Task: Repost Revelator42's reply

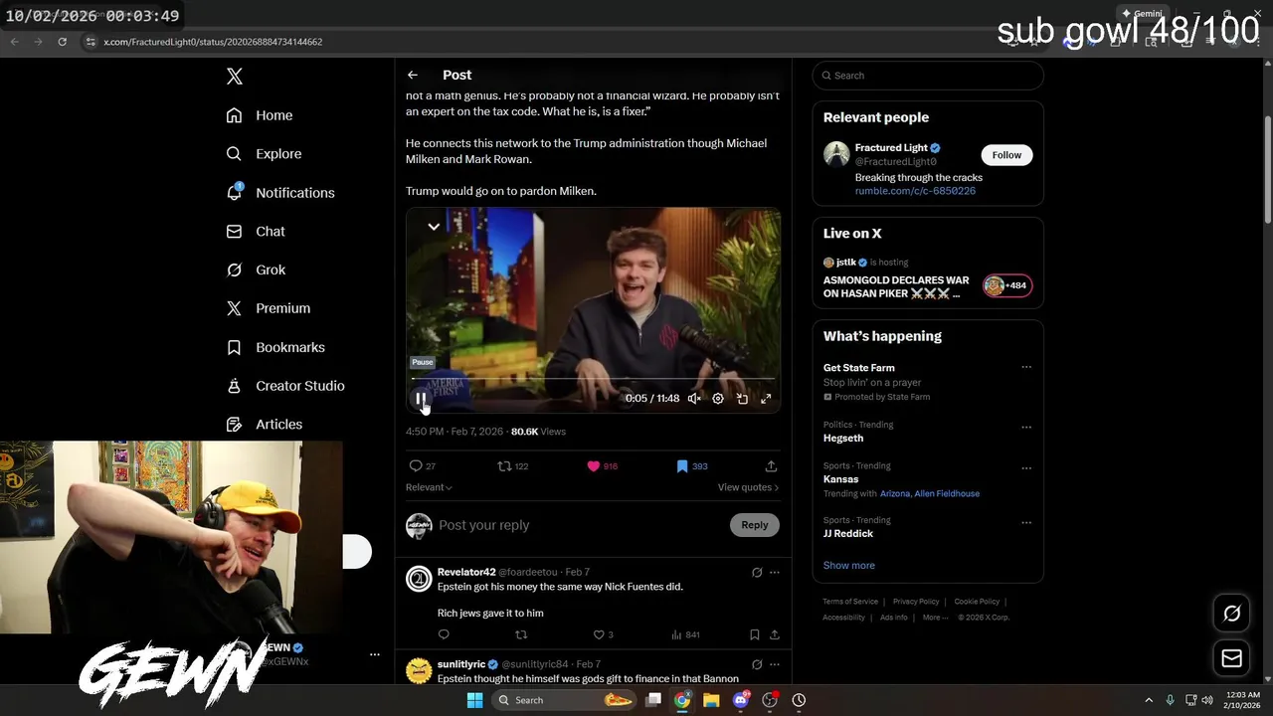Action: (x=521, y=634)
